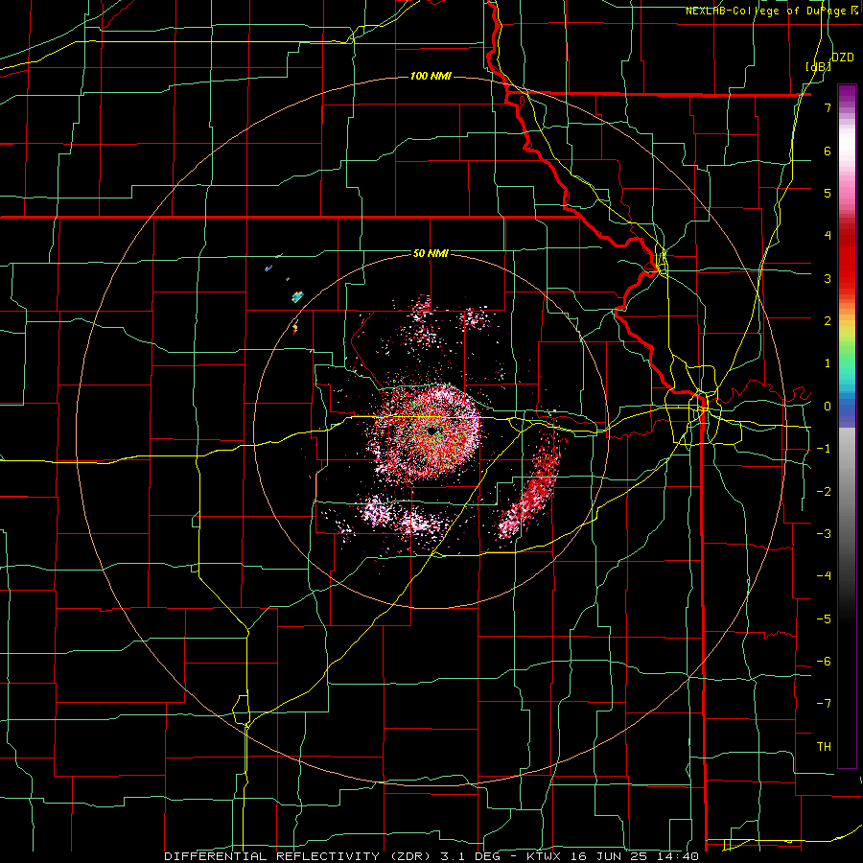Image resolution: width=863 pixels, height=863 pixels.
Task: Click the -7 value on the color scale
Action: (824, 704)
